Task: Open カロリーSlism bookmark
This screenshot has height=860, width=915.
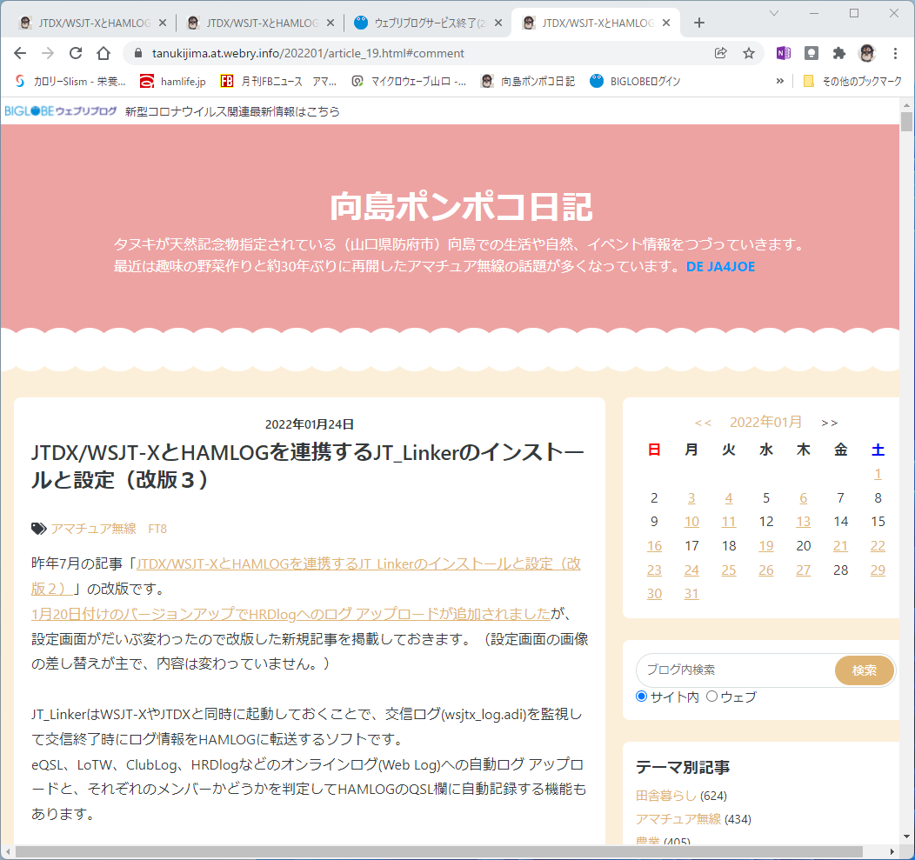Action: pos(70,81)
